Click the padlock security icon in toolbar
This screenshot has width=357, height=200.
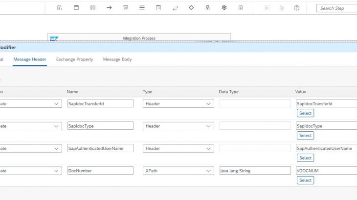tap(207, 8)
